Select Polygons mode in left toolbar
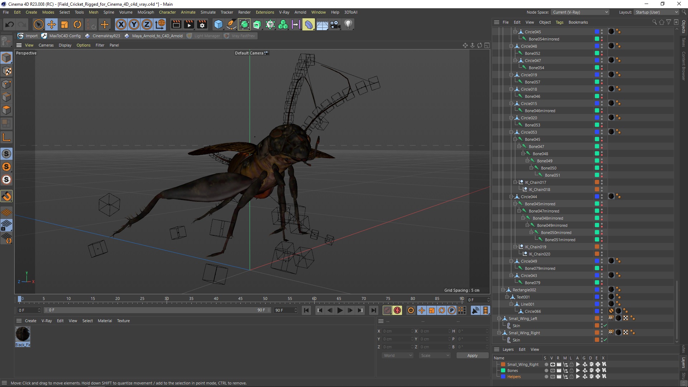688x387 pixels. [x=6, y=110]
